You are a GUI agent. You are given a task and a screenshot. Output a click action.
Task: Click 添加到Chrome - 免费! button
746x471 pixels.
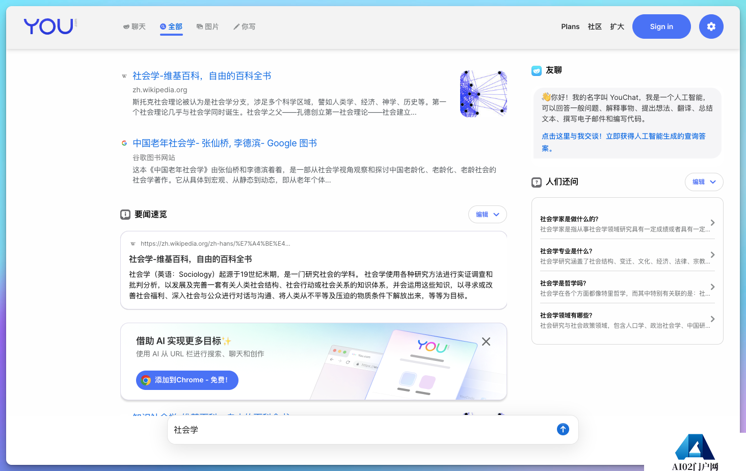coord(187,380)
